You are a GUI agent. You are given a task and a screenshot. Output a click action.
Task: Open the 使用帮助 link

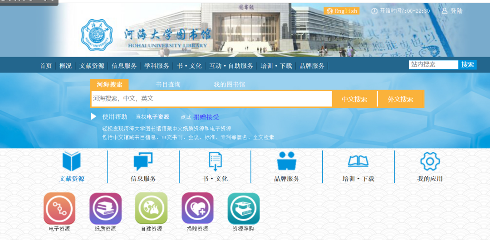(x=115, y=117)
